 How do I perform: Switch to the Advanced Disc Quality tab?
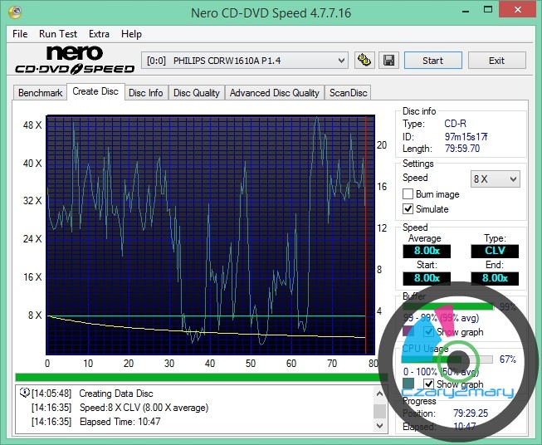[274, 93]
